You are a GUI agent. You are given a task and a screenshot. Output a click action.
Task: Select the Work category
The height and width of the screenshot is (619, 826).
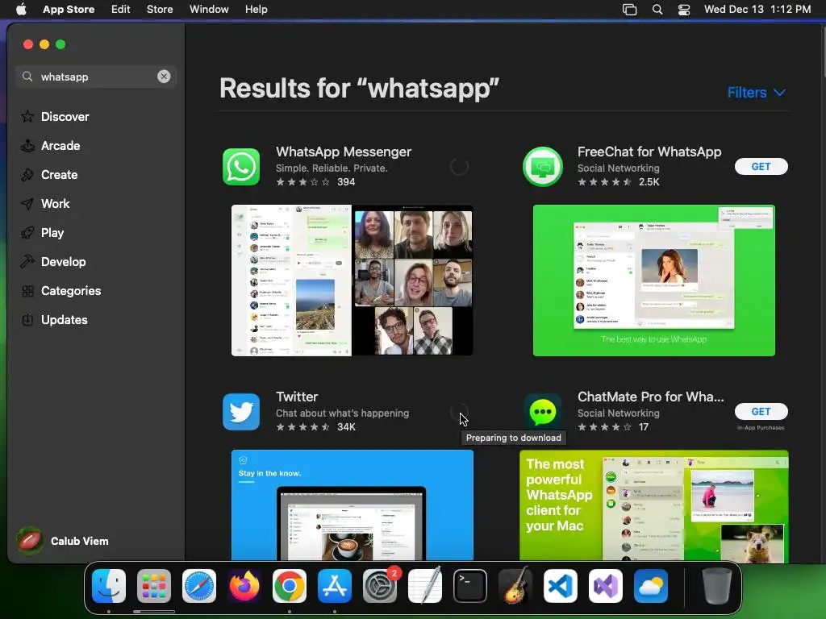[56, 204]
